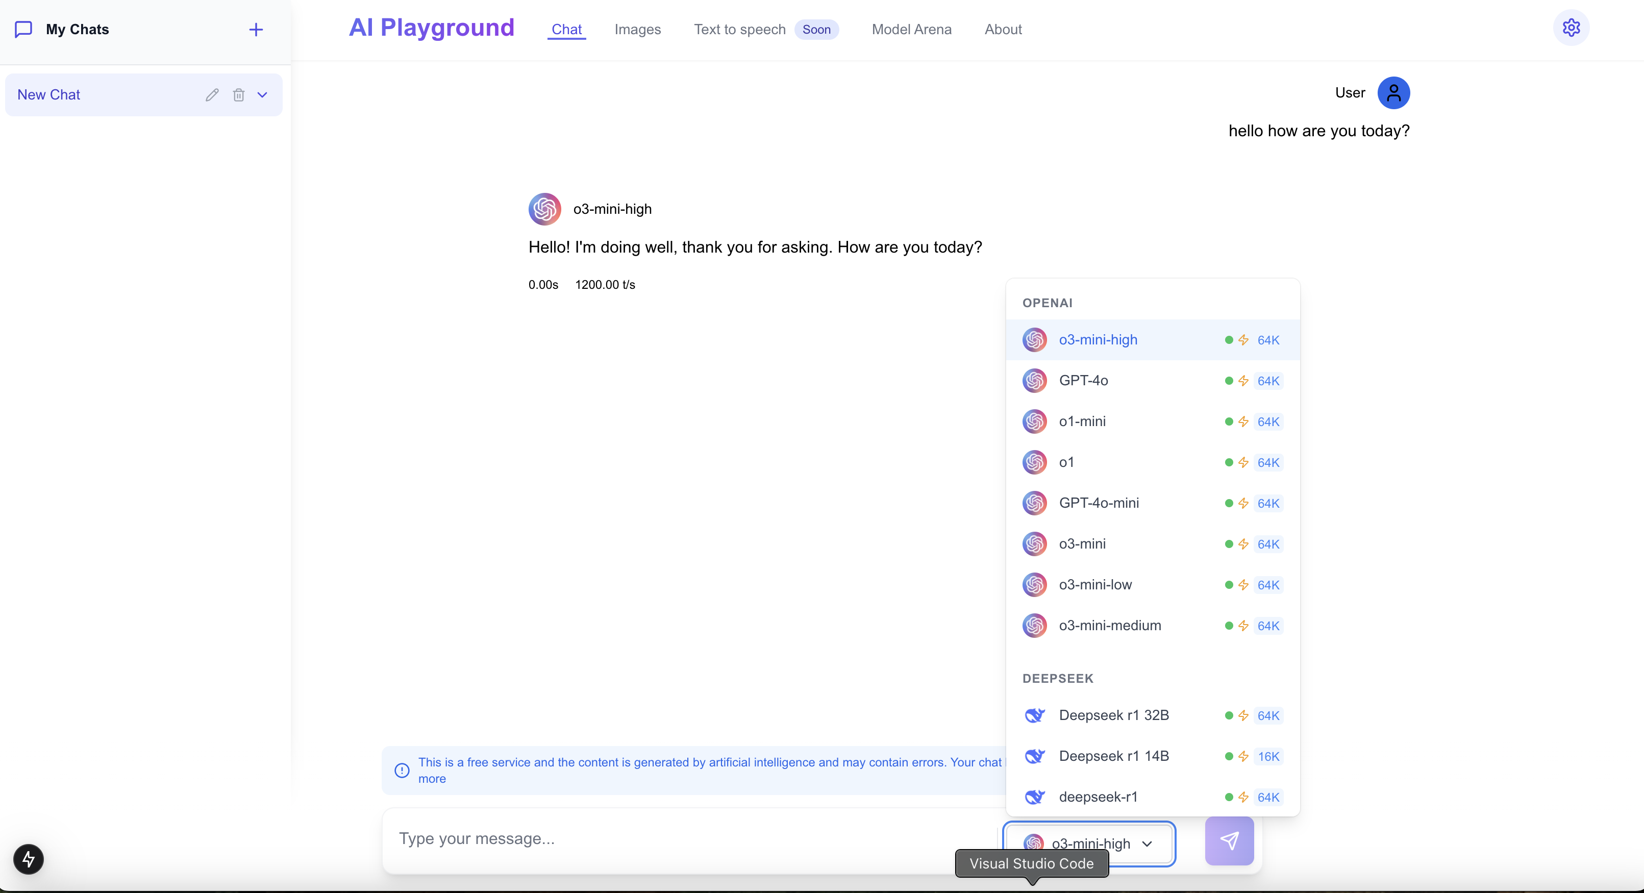Viewport: 1644px width, 893px height.
Task: Click the user avatar icon
Action: pyautogui.click(x=1393, y=93)
